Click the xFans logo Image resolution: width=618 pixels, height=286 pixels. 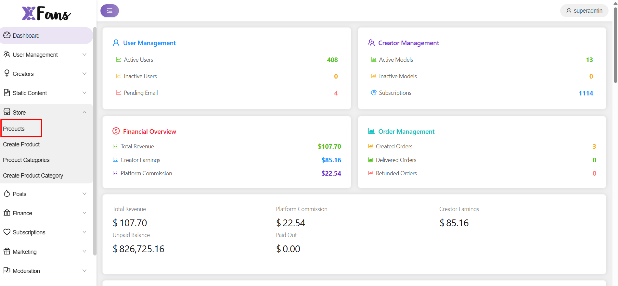pos(46,13)
